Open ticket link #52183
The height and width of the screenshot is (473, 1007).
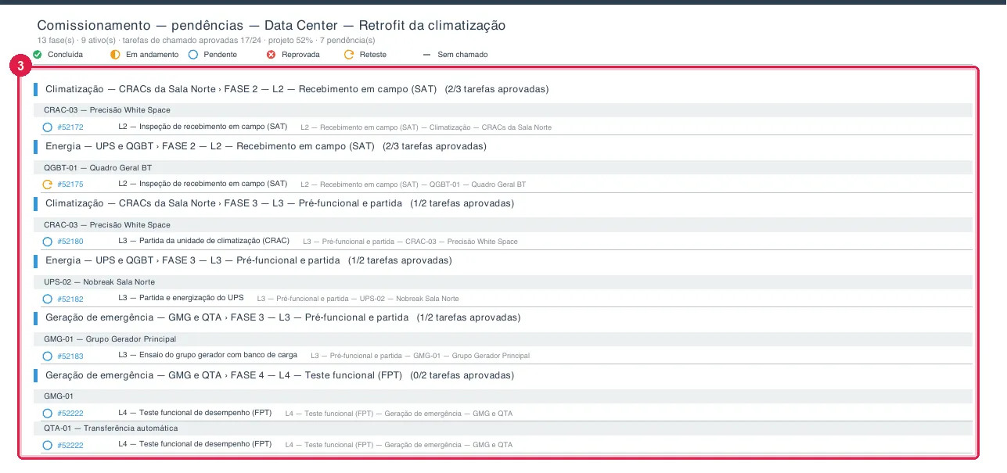point(70,356)
